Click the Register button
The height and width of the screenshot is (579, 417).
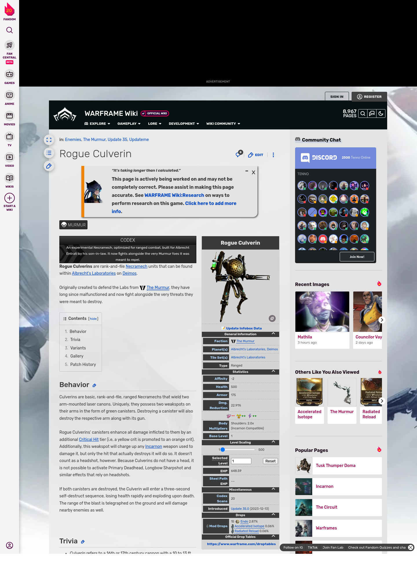[369, 97]
